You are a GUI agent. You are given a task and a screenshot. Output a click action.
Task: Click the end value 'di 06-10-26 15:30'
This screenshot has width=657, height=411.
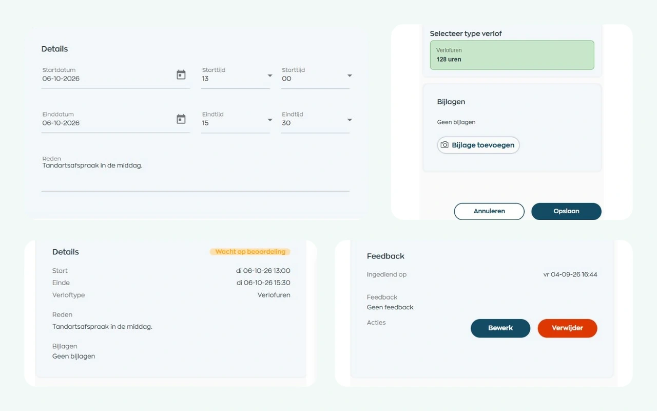(263, 283)
